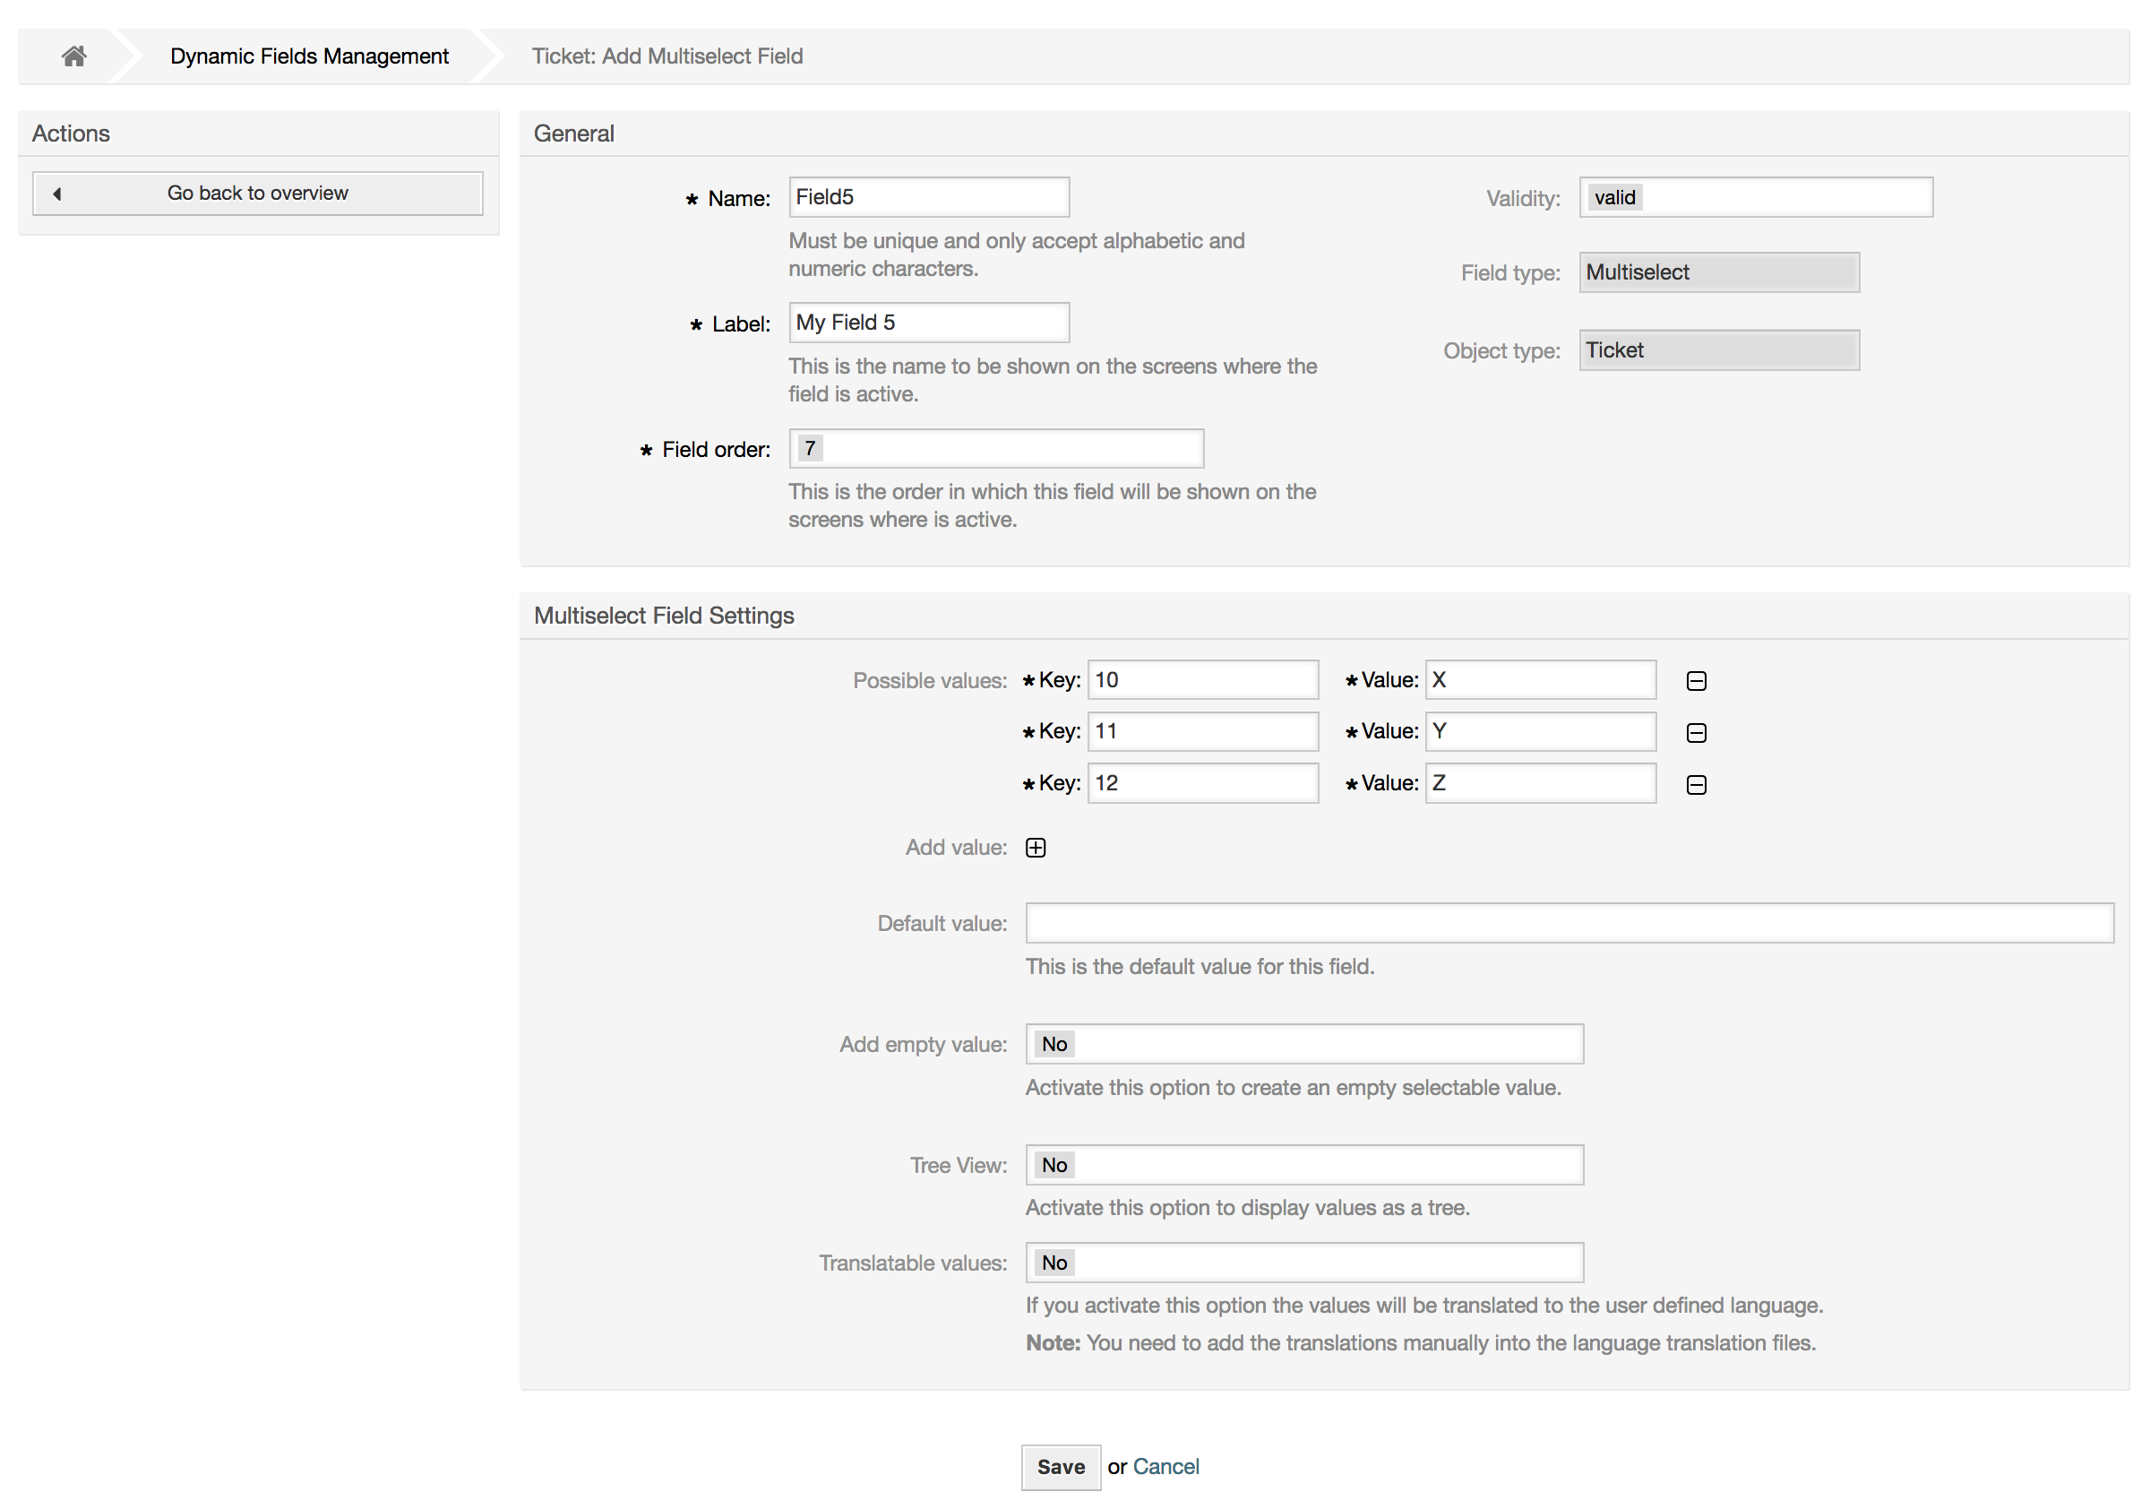Viewport: 2150px width, 1509px height.
Task: Open the Translatable values dropdown
Action: coord(1303,1262)
